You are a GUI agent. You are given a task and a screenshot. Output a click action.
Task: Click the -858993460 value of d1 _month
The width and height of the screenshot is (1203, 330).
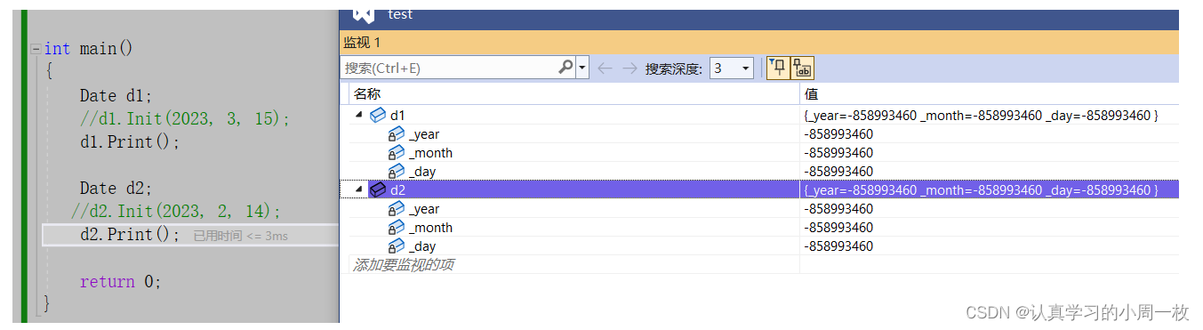tap(838, 153)
